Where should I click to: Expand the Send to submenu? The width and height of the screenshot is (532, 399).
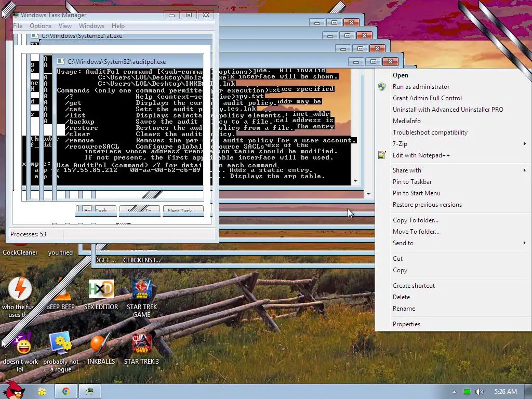click(453, 243)
